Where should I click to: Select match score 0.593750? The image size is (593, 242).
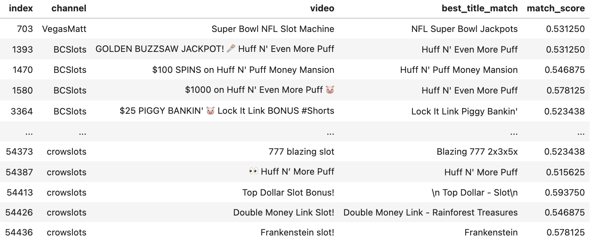pyautogui.click(x=564, y=192)
